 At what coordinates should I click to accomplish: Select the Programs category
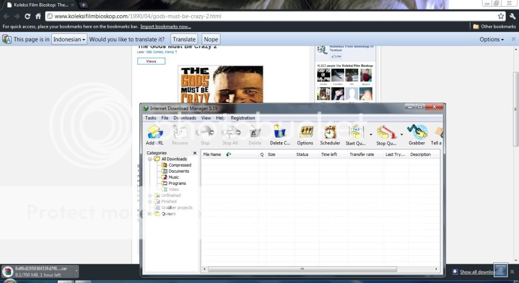pyautogui.click(x=177, y=183)
